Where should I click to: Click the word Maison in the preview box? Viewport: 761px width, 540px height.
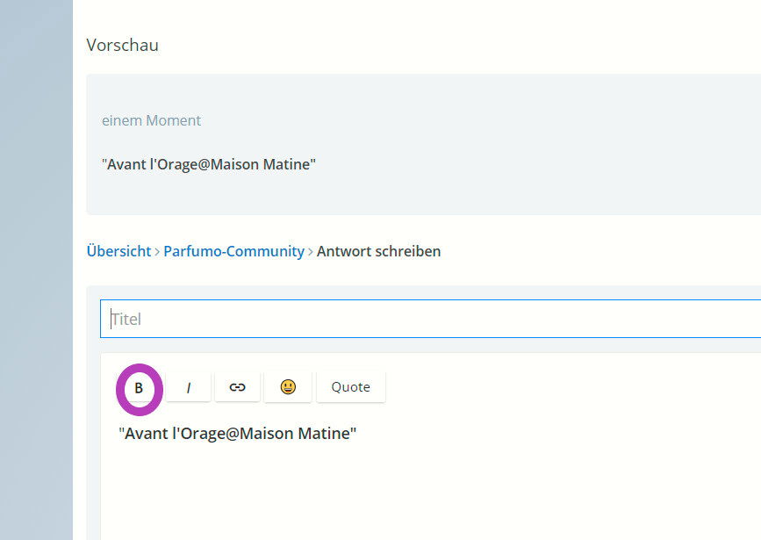point(235,164)
